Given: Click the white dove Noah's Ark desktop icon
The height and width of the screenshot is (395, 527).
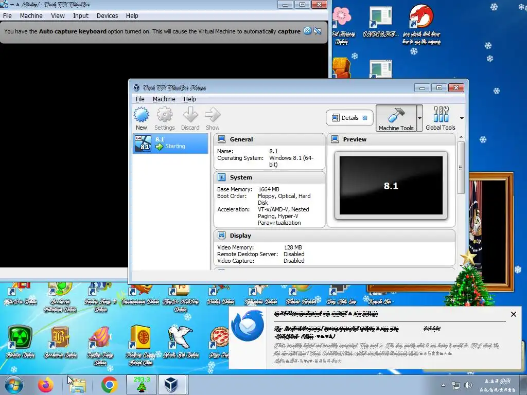Looking at the screenshot, I should click(180, 337).
